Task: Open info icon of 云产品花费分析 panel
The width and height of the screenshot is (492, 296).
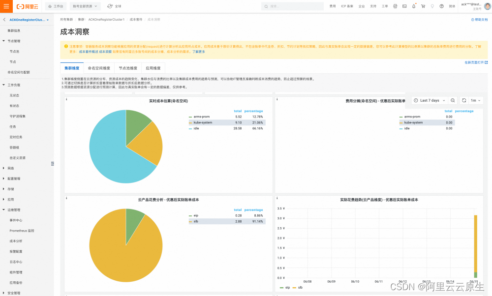Action: point(66,198)
